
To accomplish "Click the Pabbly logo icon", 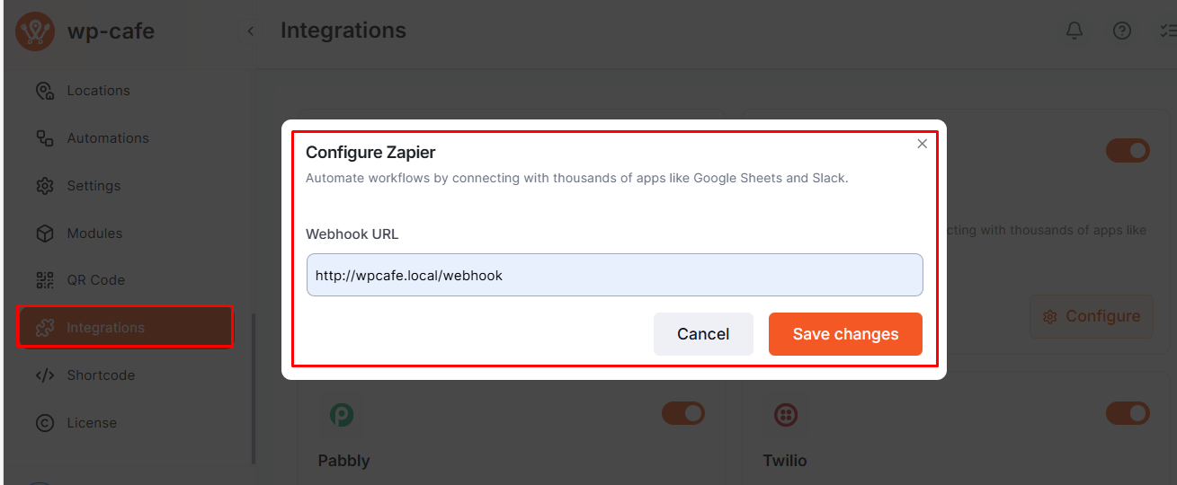I will (342, 414).
